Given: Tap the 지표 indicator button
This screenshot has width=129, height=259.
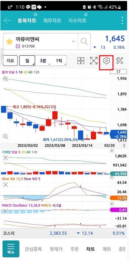Looking at the screenshot, I should 10,61.
